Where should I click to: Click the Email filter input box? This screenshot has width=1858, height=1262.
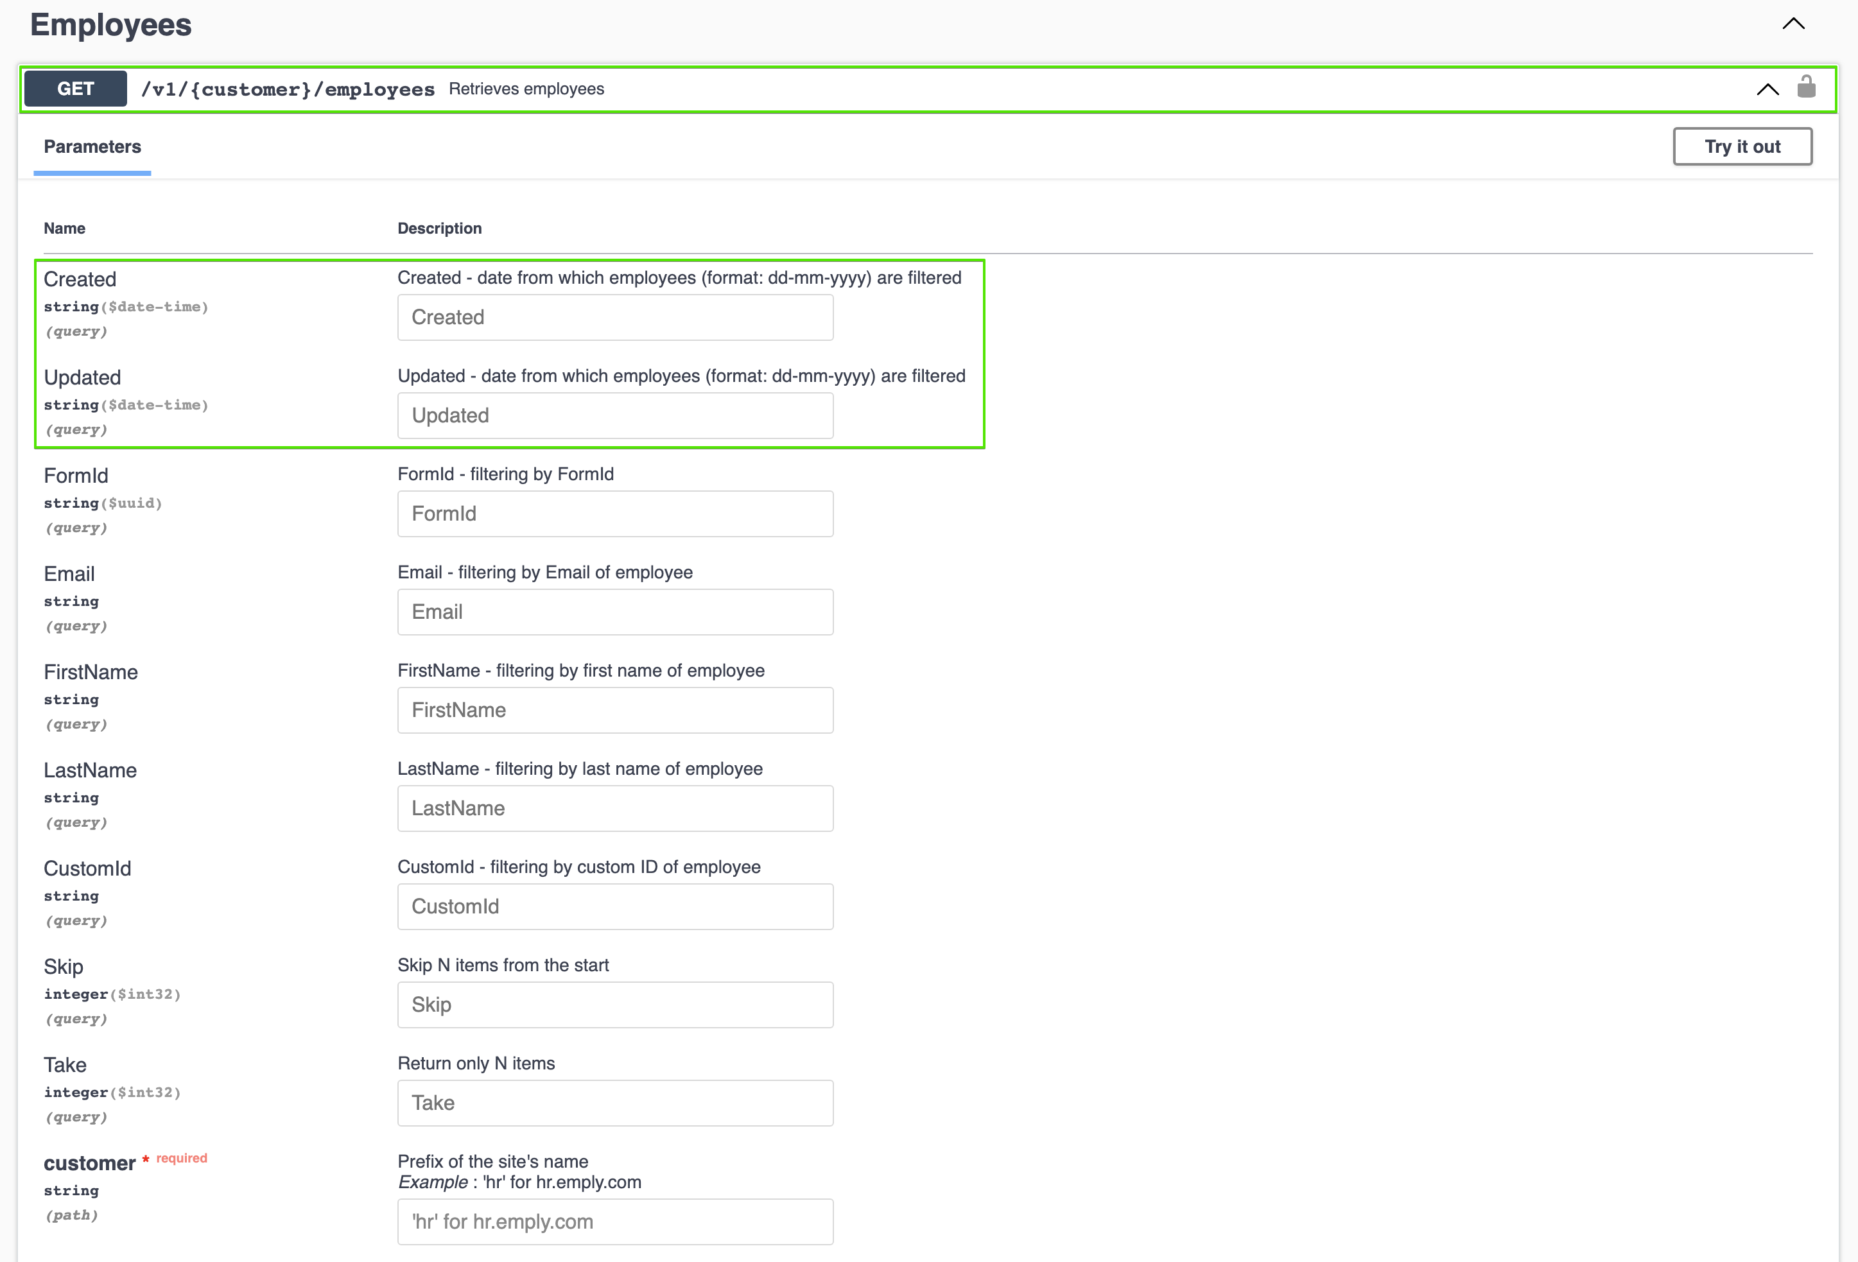coord(615,612)
